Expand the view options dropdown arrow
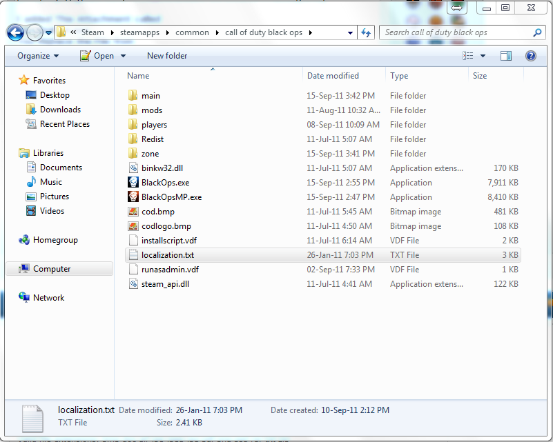The height and width of the screenshot is (442, 553). click(483, 56)
